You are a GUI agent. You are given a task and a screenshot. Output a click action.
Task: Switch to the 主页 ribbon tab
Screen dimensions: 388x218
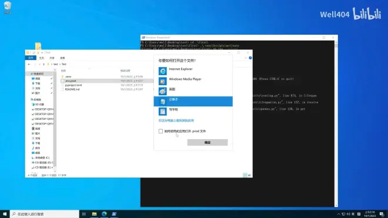41,58
